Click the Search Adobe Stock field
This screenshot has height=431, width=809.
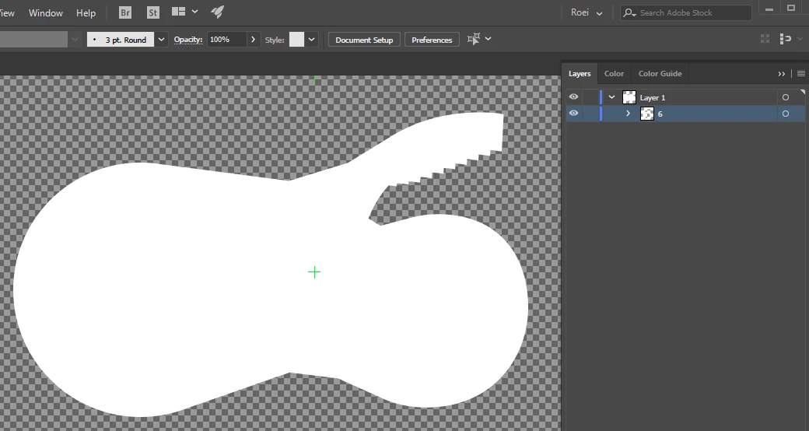(x=685, y=12)
